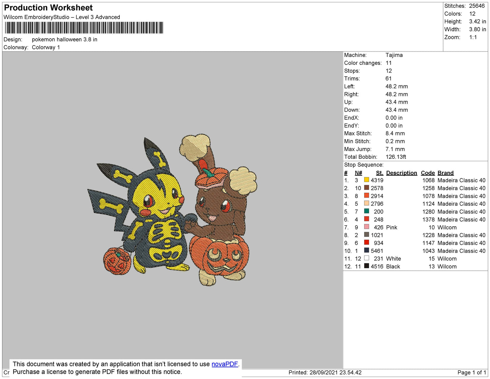Click the height value 3.42 in
The width and height of the screenshot is (490, 379).
477,21
